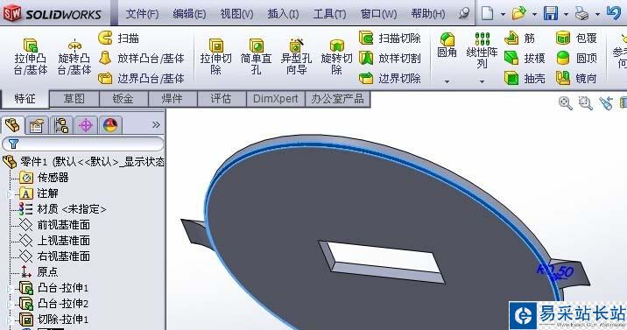Expand the Print dropdown arrow
The width and height of the screenshot is (627, 330).
coord(597,15)
